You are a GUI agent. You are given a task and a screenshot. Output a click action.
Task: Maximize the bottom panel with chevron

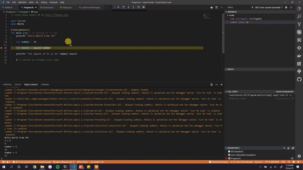click(216, 85)
